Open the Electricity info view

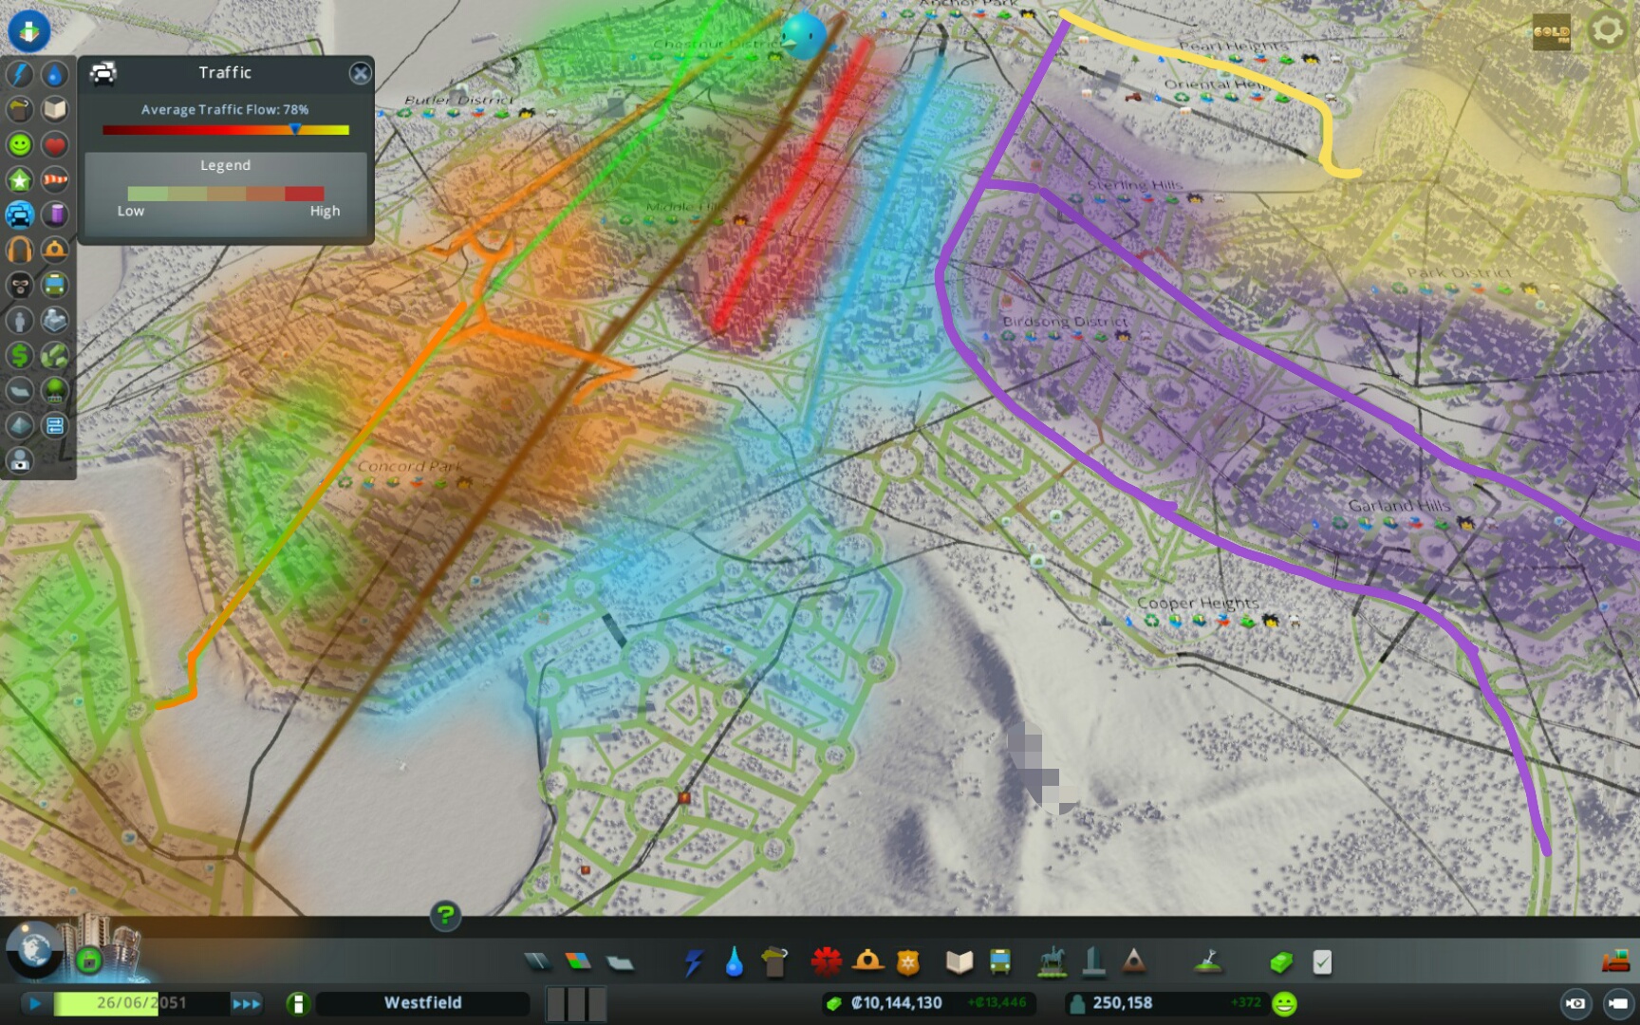20,74
